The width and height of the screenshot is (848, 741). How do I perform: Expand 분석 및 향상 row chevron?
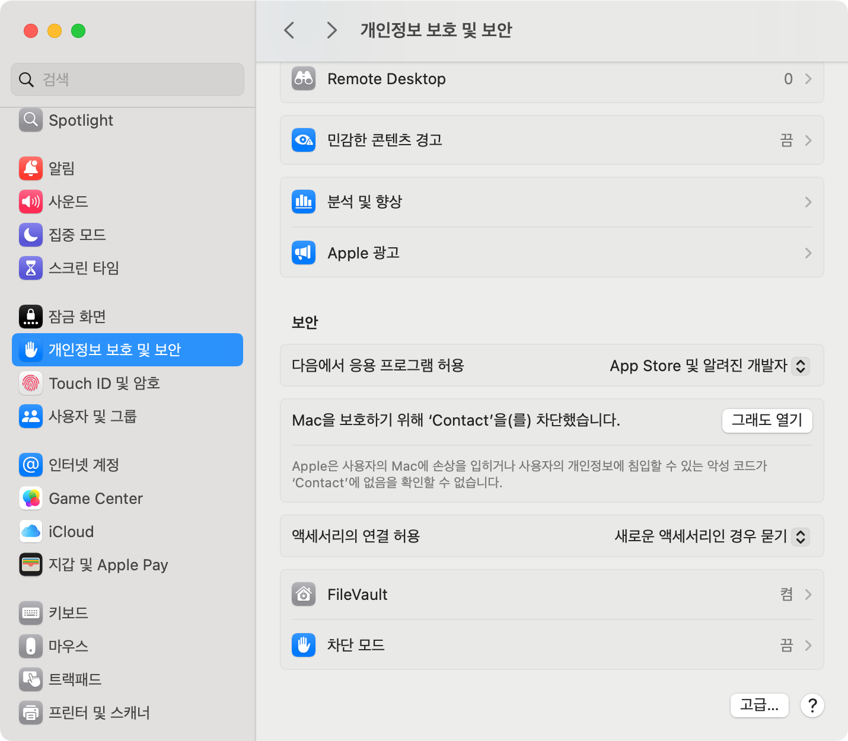[808, 202]
